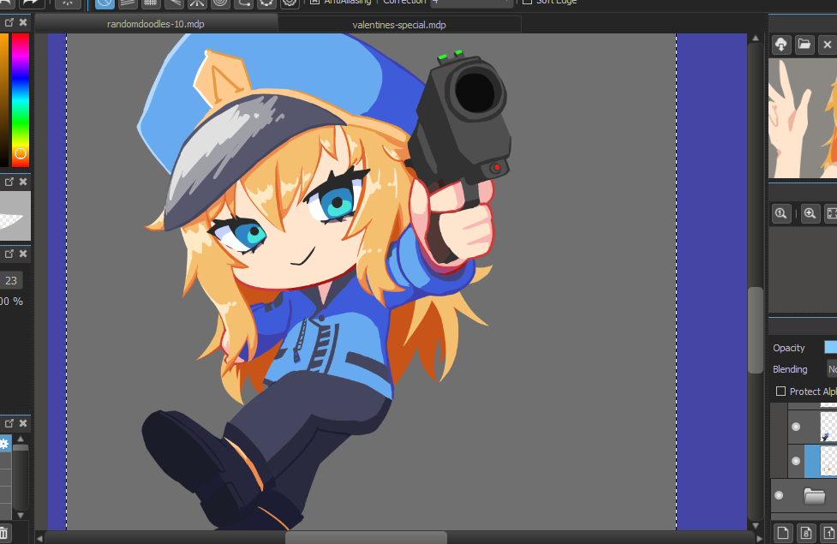Zoom in using navigator magnifier
This screenshot has width=837, height=544.
pos(810,214)
